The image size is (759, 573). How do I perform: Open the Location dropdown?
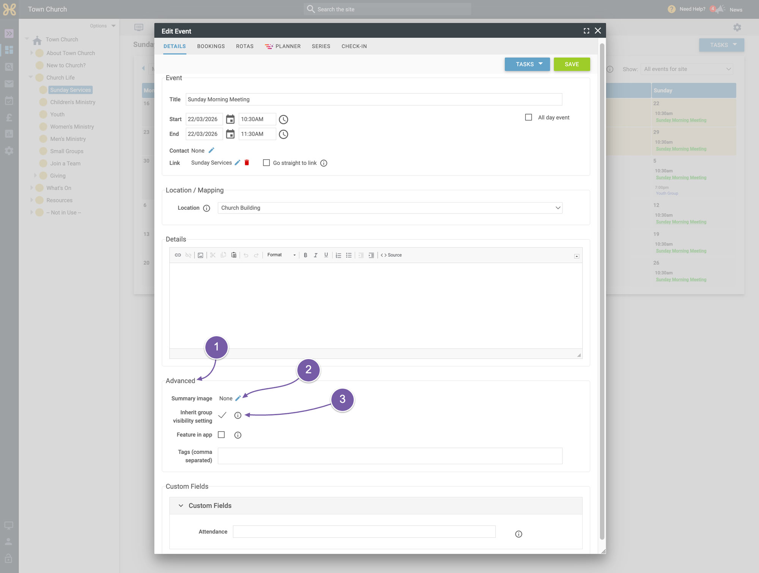(x=390, y=208)
